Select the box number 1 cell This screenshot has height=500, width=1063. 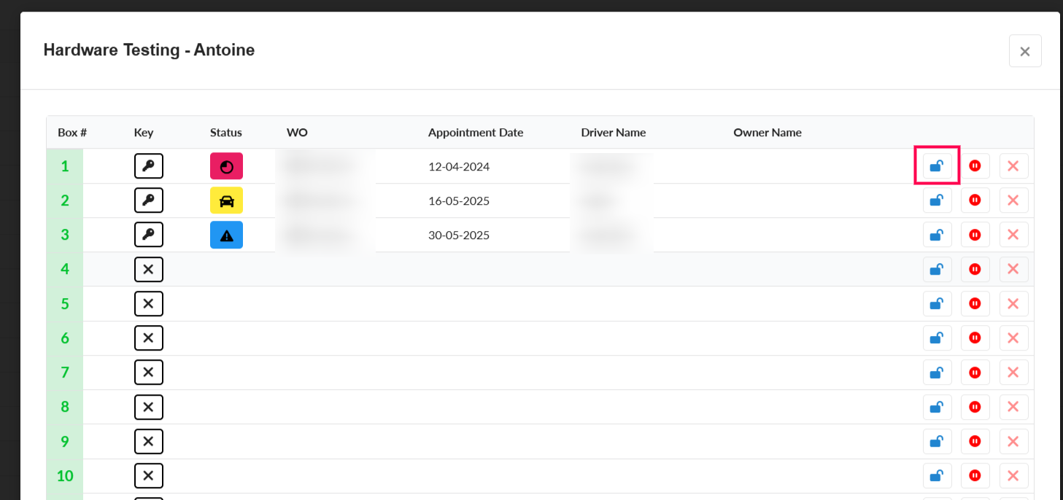point(65,166)
